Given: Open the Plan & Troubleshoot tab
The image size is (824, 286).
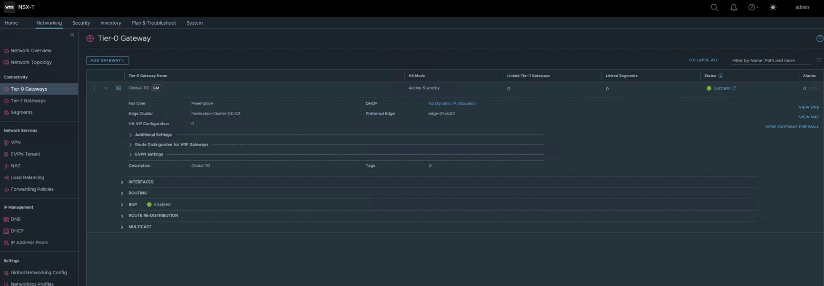Looking at the screenshot, I should (154, 23).
